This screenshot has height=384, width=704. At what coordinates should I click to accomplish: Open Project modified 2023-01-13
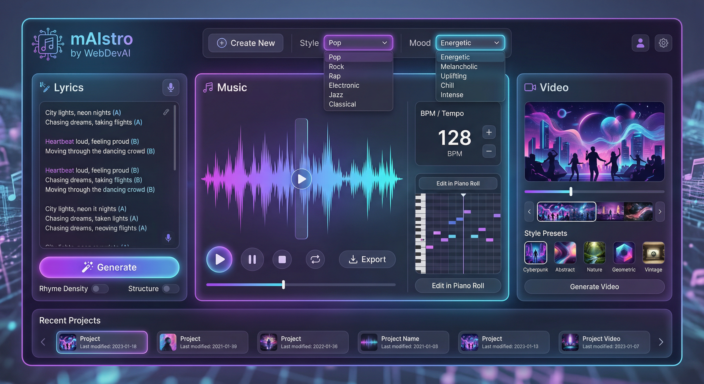[504, 342]
